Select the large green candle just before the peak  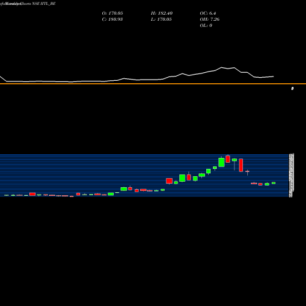pyautogui.click(x=222, y=162)
